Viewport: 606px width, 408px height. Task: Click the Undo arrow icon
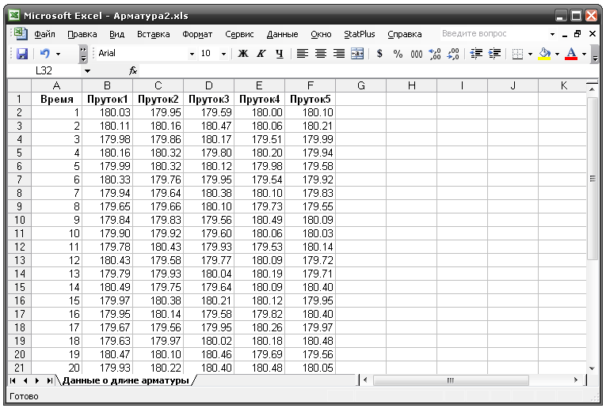pyautogui.click(x=45, y=53)
